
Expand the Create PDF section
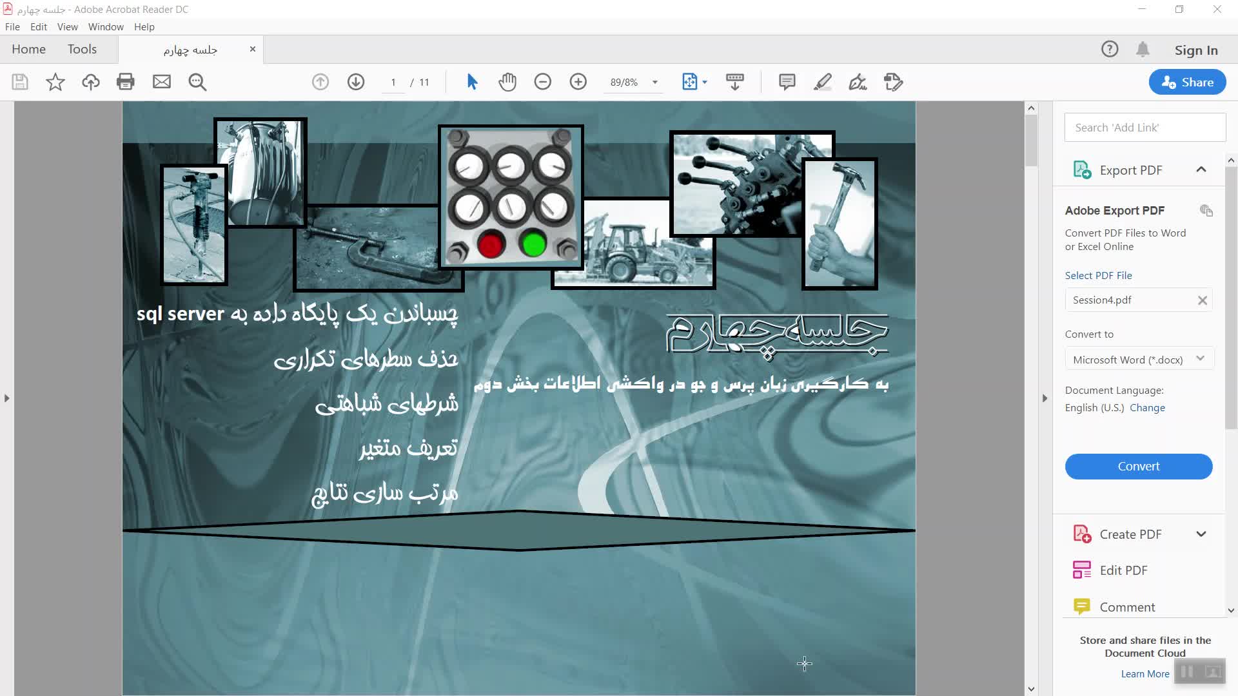pos(1201,534)
